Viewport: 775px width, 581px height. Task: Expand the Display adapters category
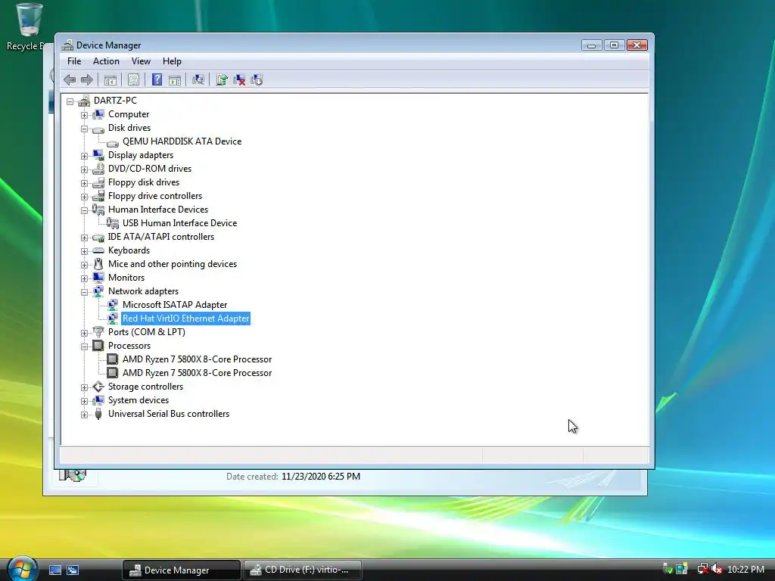click(85, 156)
